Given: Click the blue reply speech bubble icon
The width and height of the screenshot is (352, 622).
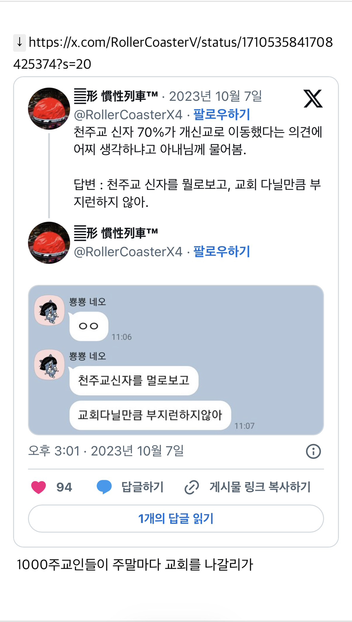Looking at the screenshot, I should coord(104,487).
